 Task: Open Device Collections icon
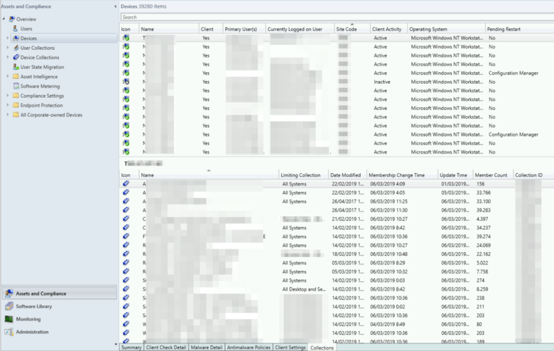[16, 57]
